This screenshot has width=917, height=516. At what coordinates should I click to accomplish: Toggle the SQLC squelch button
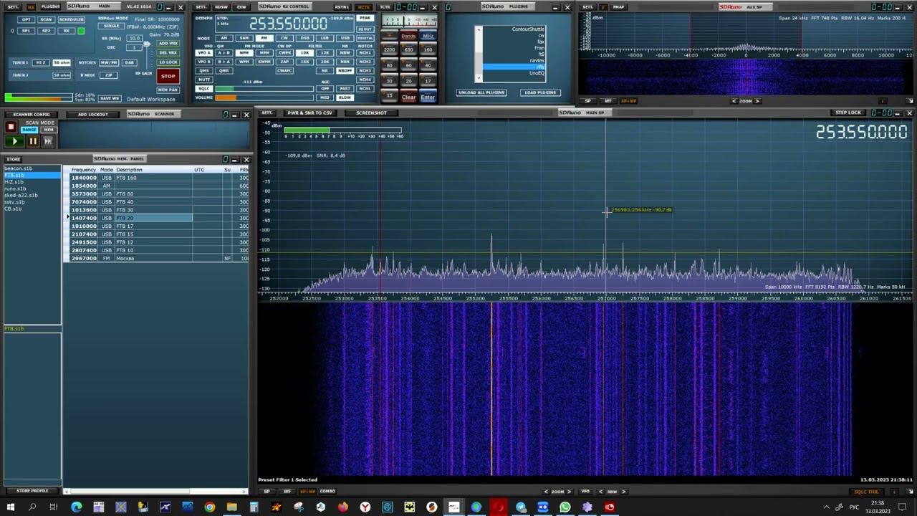click(x=204, y=88)
